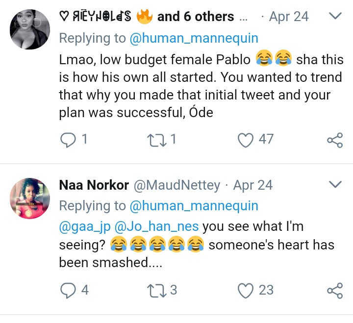The image size is (353, 323).
Task: Reply to Naa Norkor's tweet
Action: click(x=68, y=290)
